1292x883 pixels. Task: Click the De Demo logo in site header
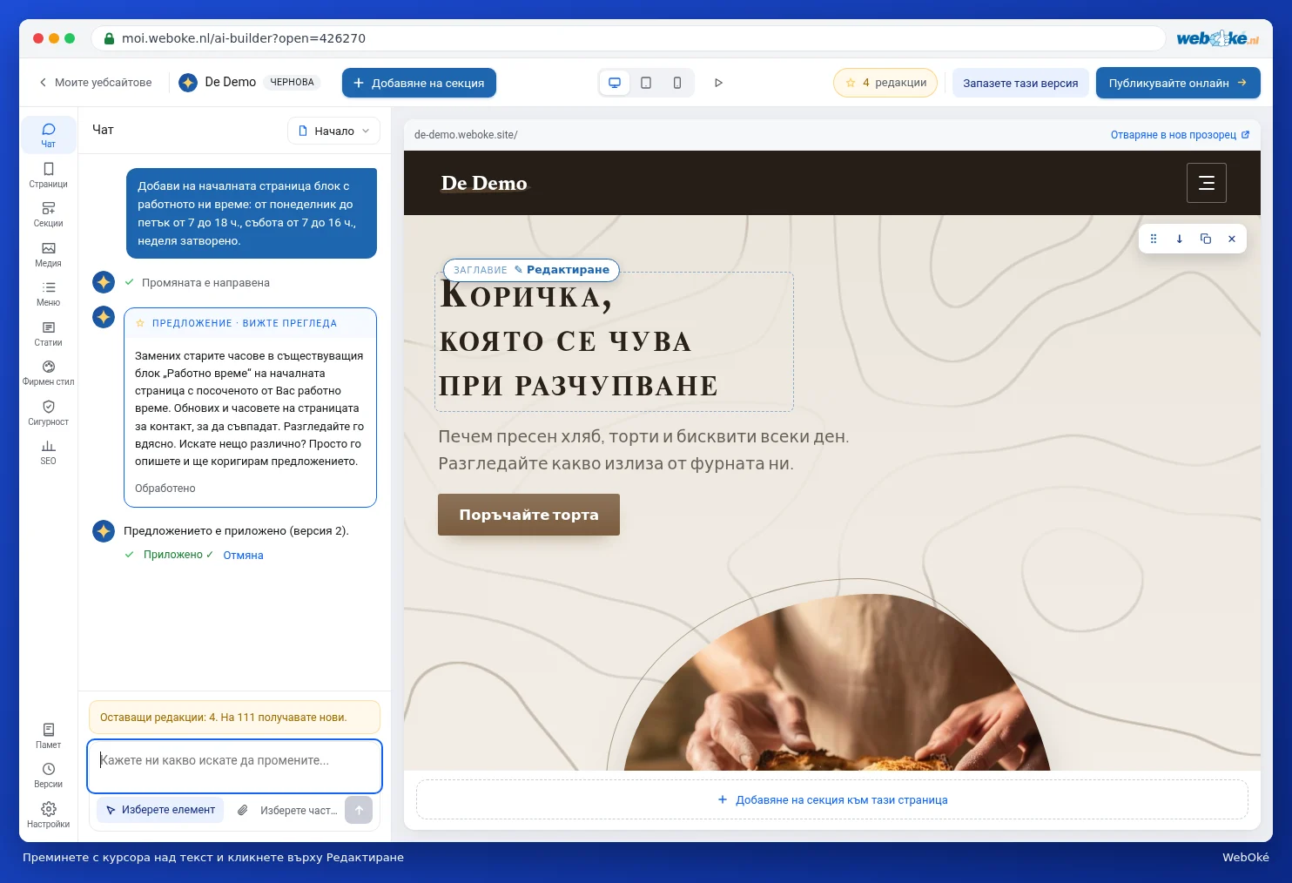(x=484, y=183)
